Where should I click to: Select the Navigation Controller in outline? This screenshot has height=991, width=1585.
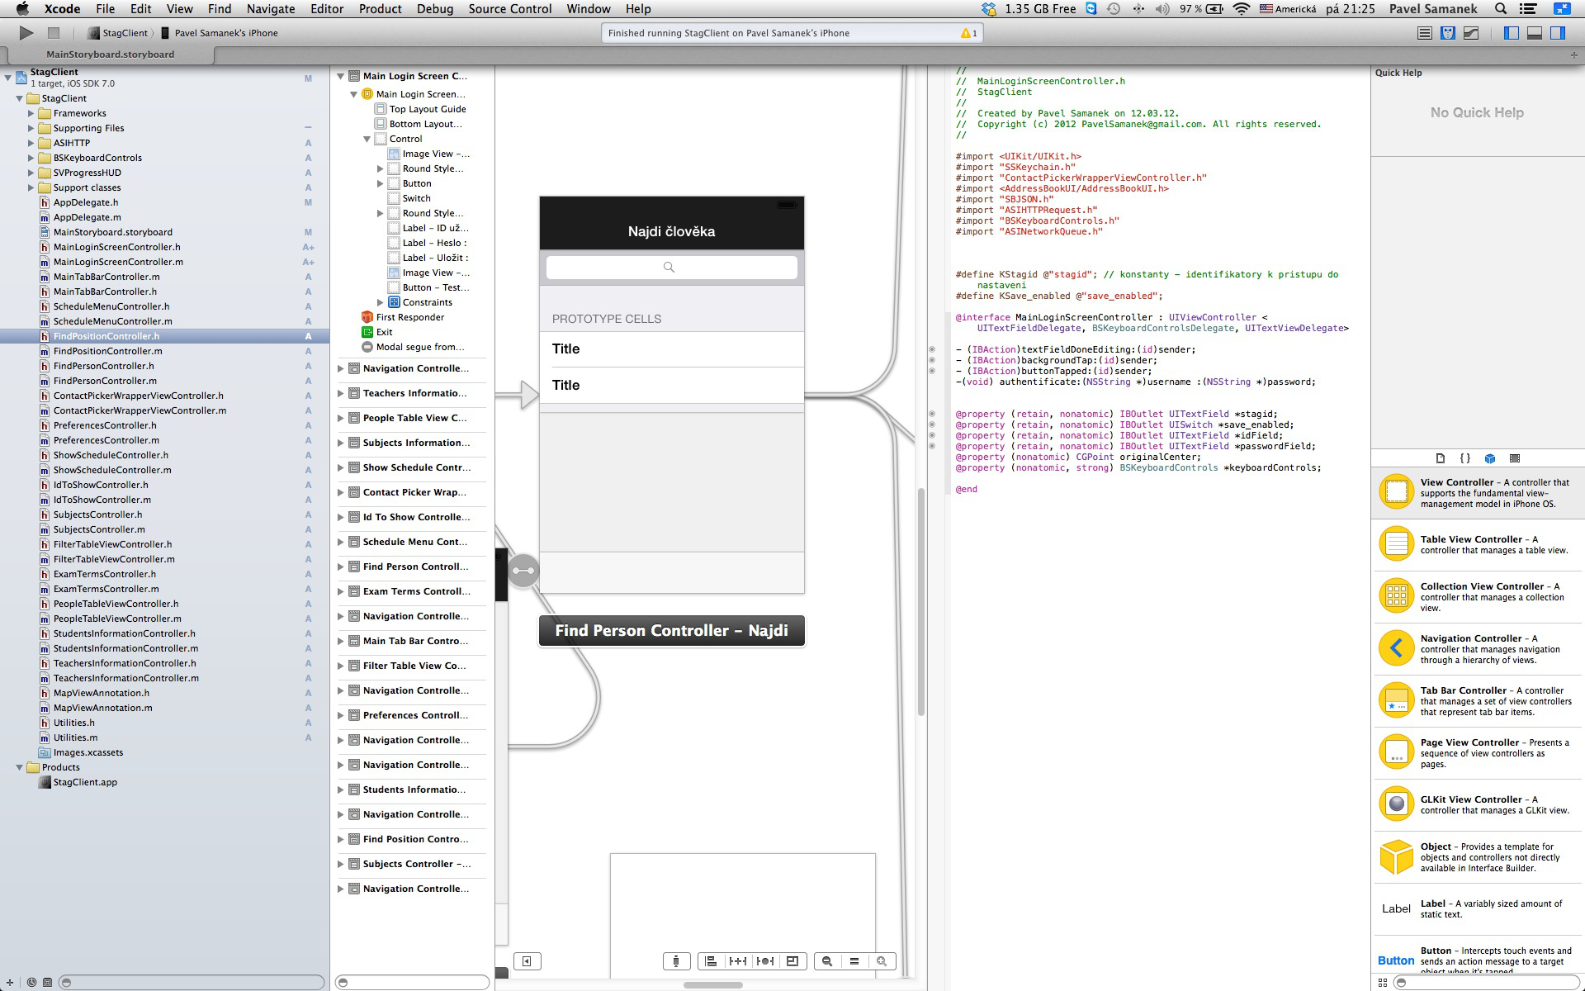[x=415, y=367]
